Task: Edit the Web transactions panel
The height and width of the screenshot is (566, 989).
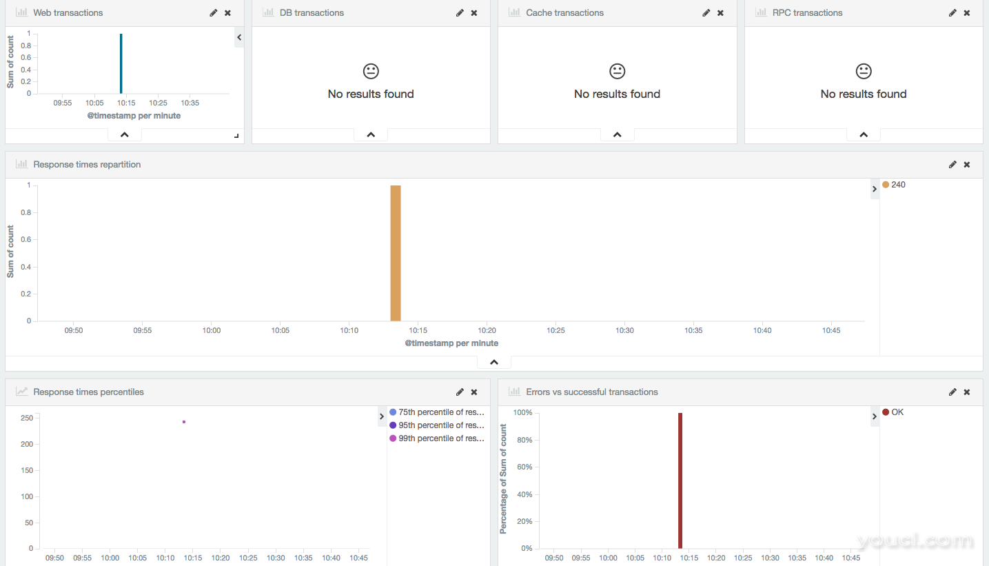Action: [214, 13]
